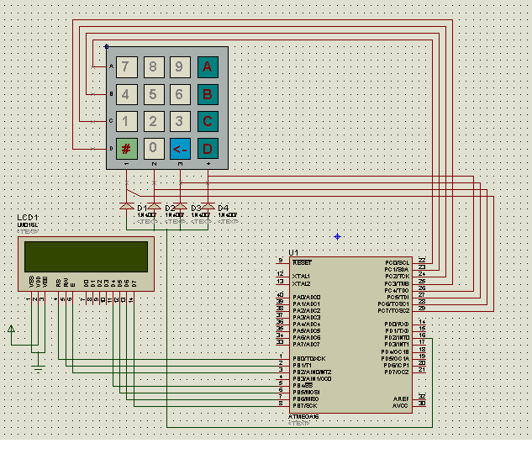Click the RESET pin label on U1
532x454 pixels.
(x=302, y=263)
